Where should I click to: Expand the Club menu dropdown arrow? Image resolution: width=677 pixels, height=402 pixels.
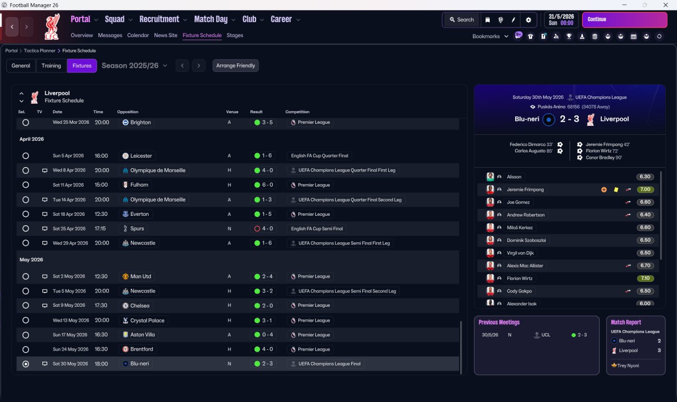[262, 20]
